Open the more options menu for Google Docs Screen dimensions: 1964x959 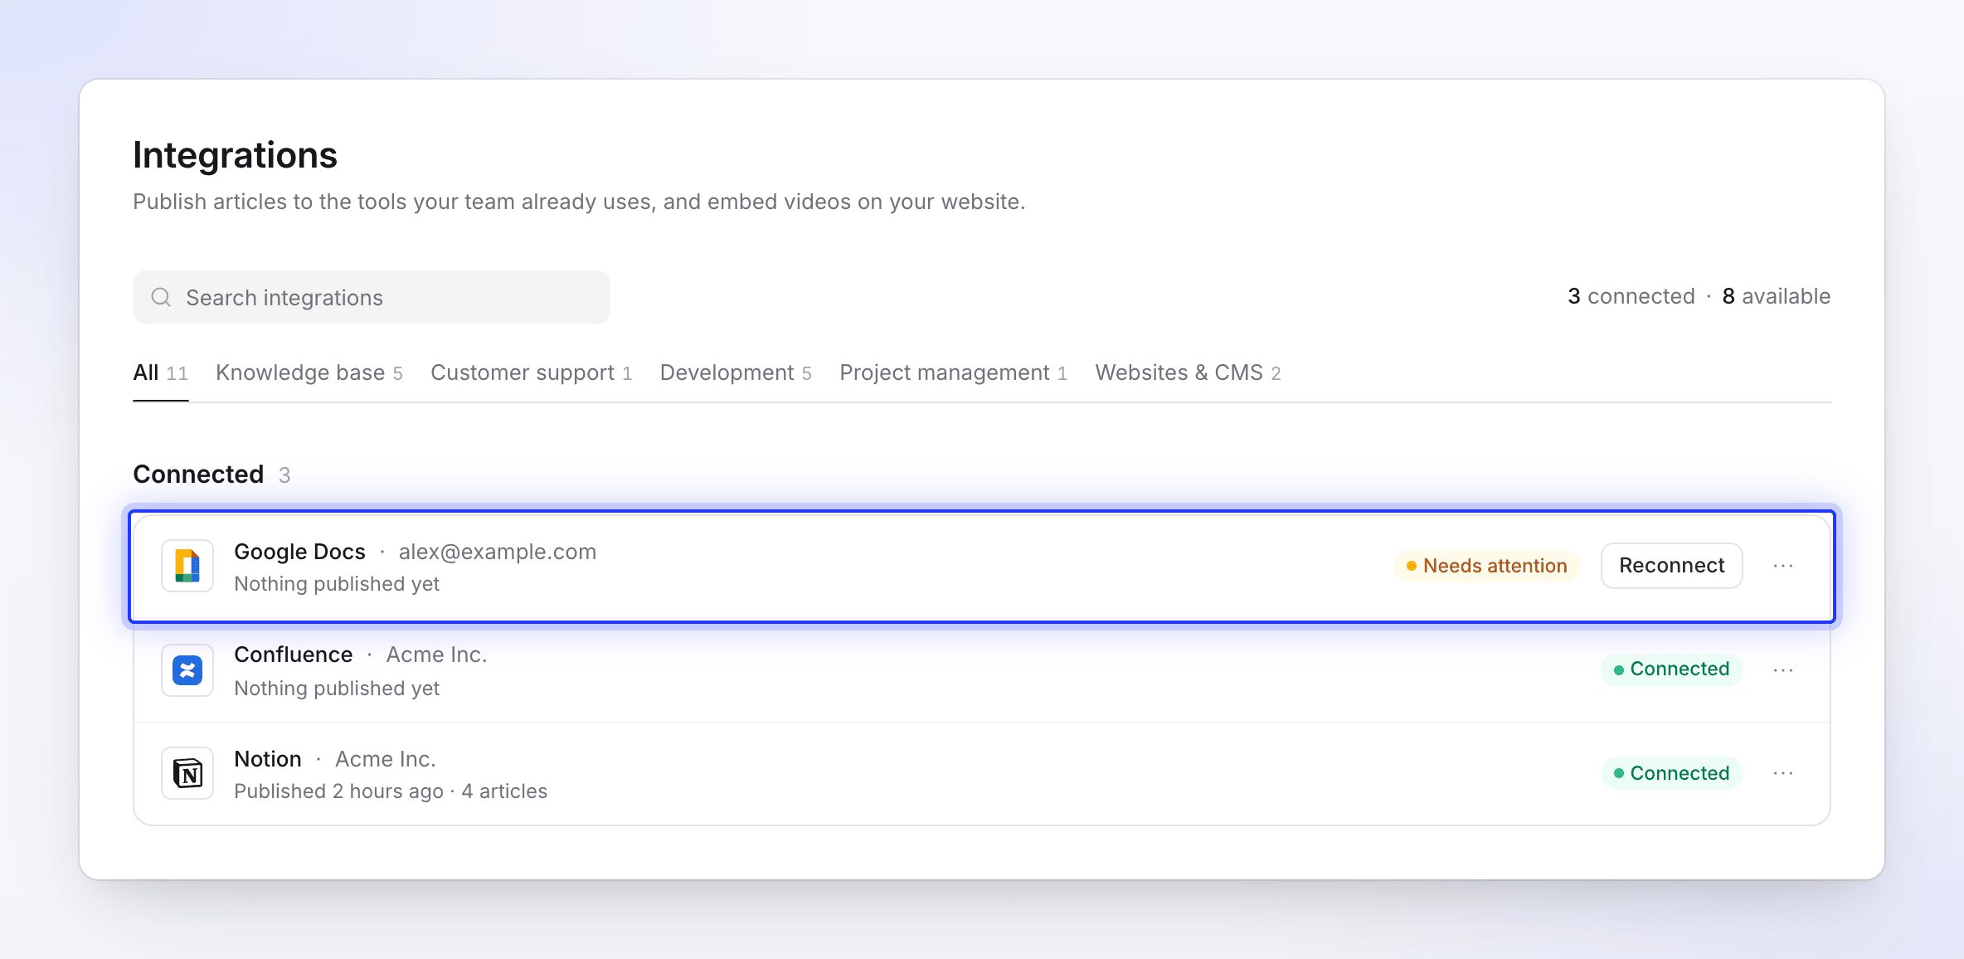[1783, 566]
